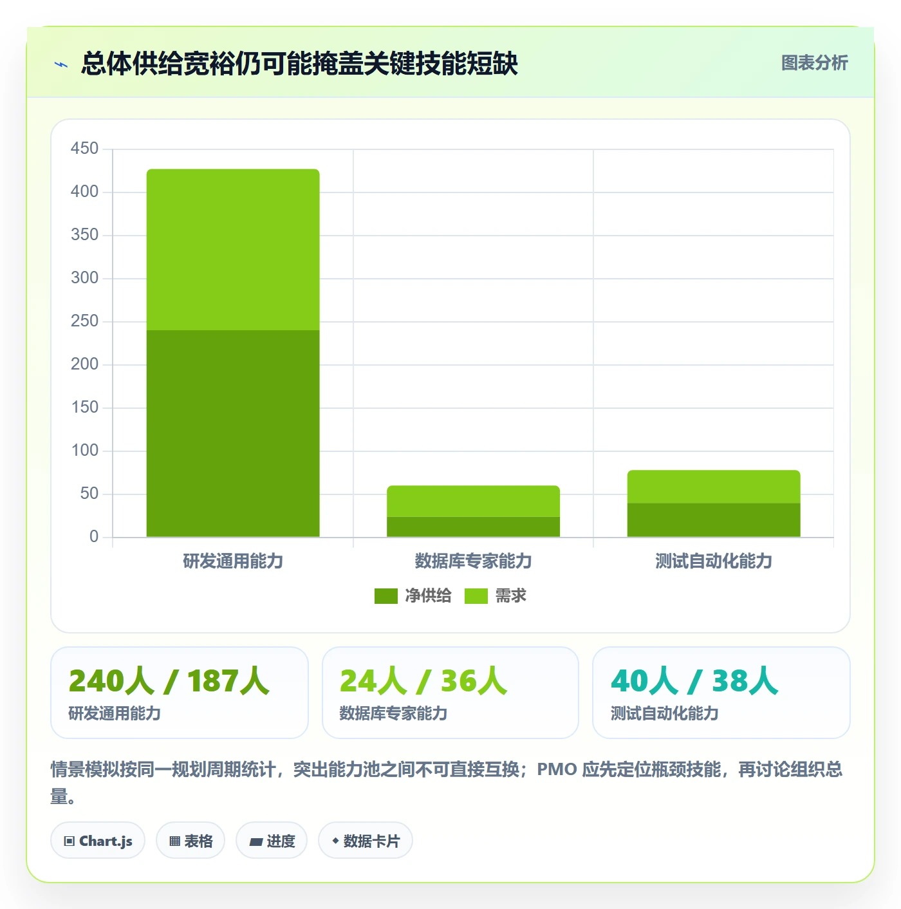
Task: Click the bar icon in 进度 chip
Action: [256, 841]
